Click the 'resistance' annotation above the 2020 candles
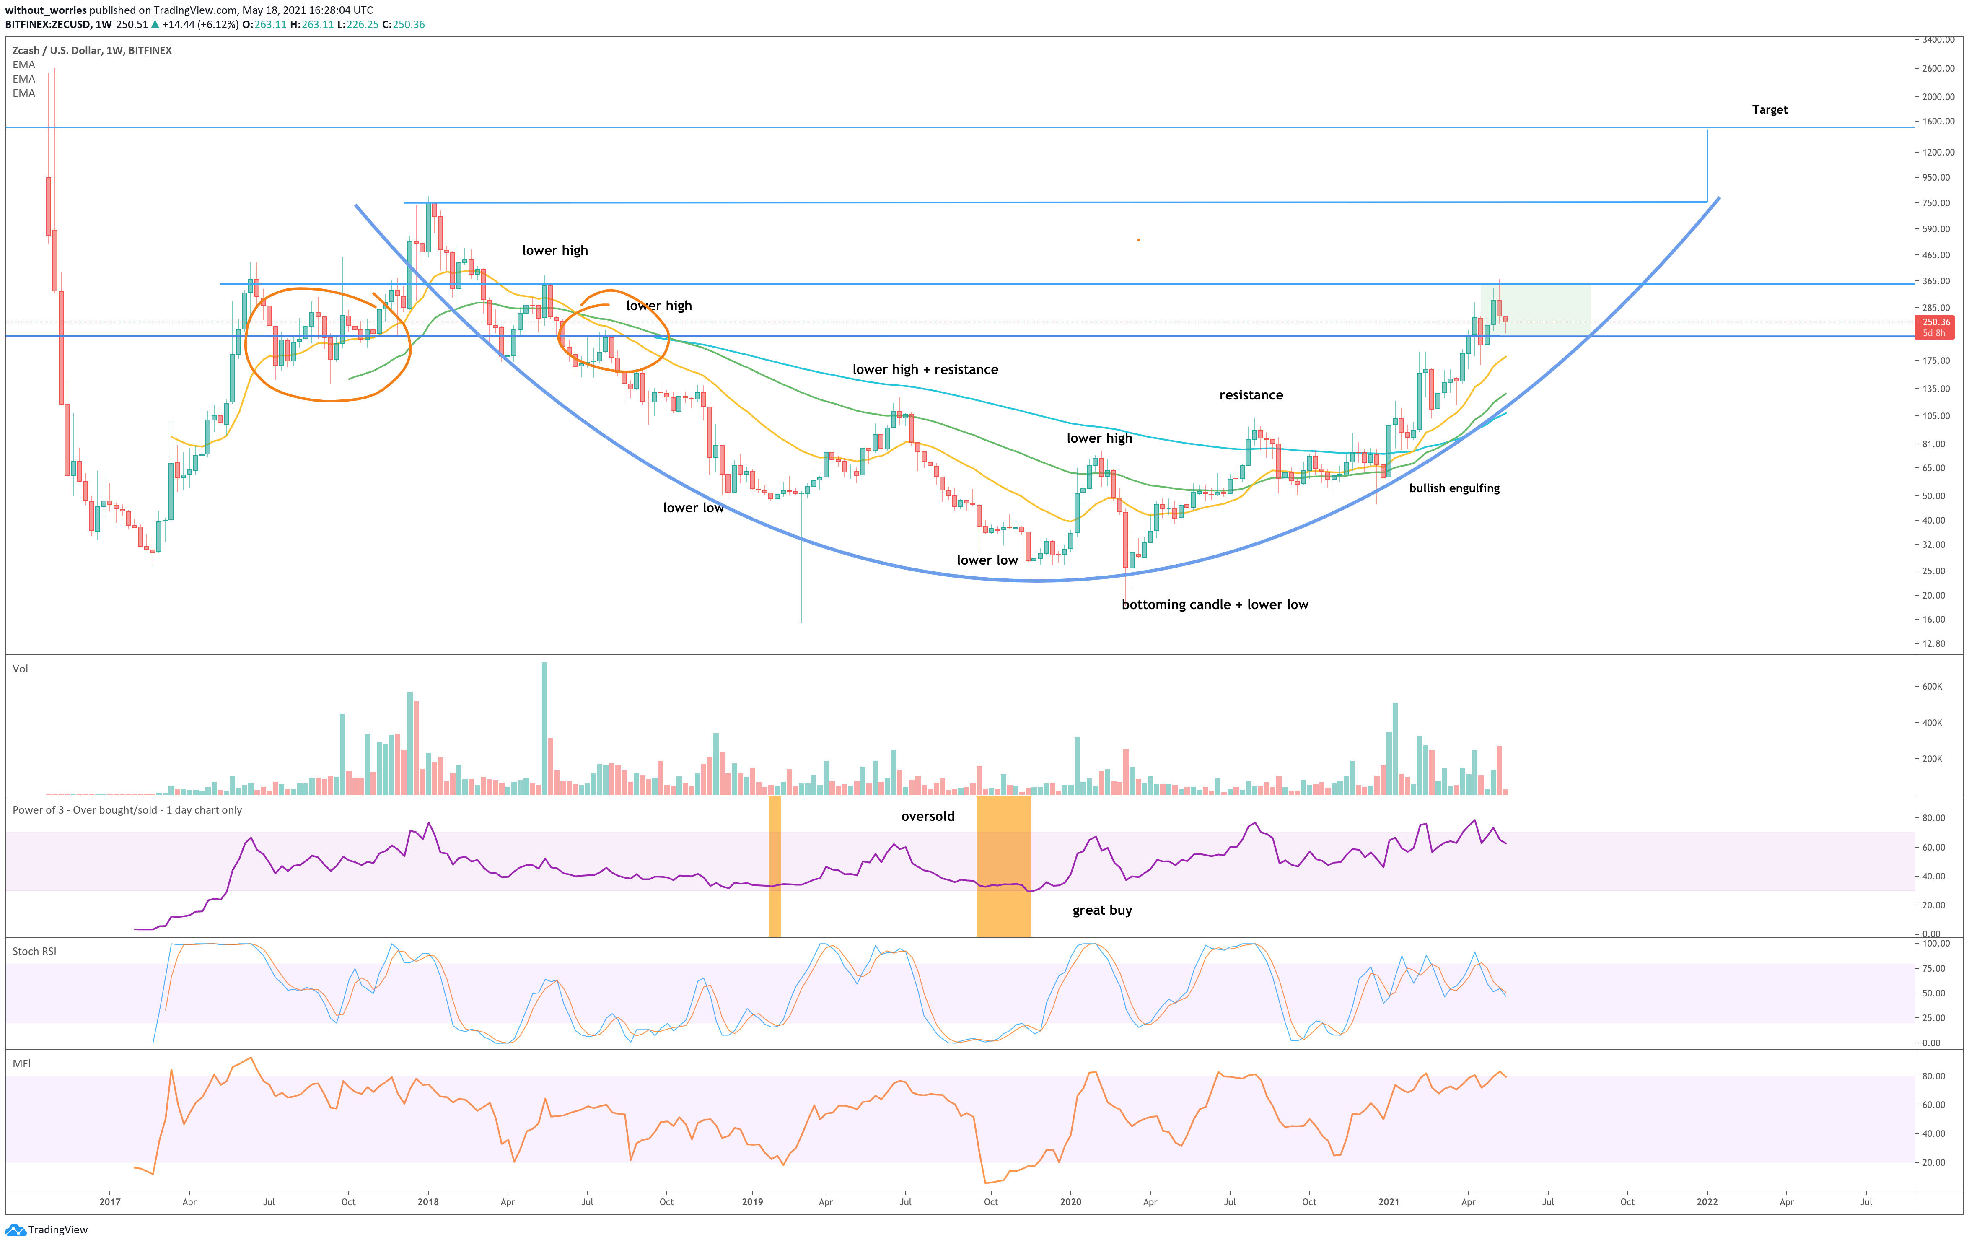This screenshot has width=1969, height=1245. [x=1251, y=395]
